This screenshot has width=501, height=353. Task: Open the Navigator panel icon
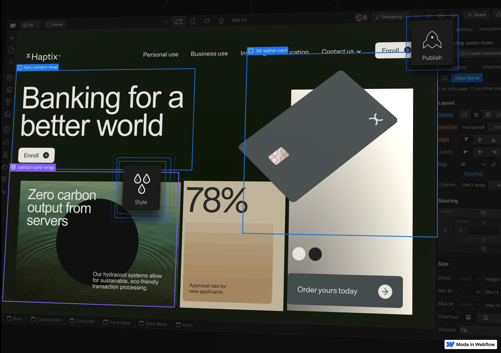pos(11,62)
